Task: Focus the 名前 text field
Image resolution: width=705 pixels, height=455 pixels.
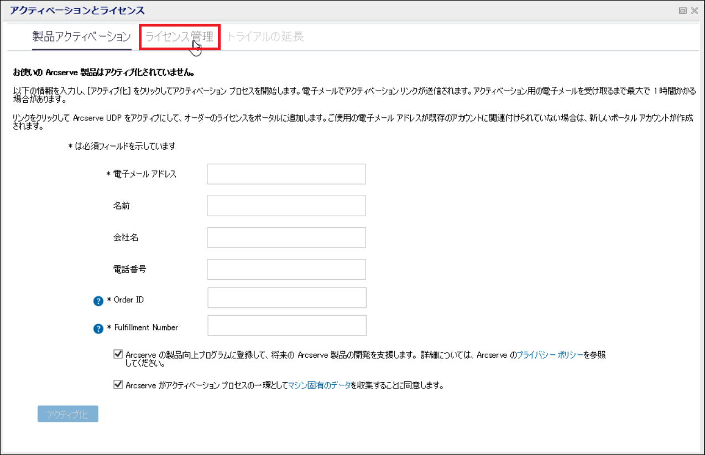Action: pyautogui.click(x=286, y=206)
